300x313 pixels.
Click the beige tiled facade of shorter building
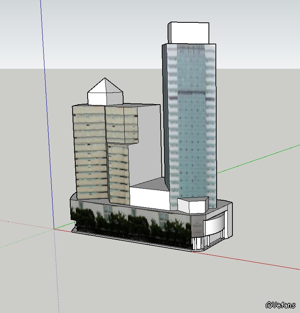pos(91,153)
